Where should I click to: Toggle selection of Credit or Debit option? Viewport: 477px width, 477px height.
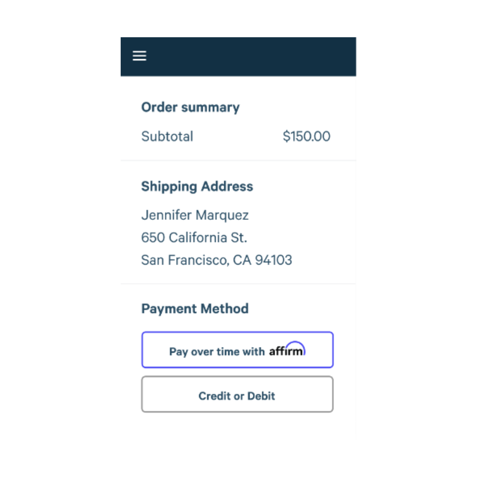click(238, 395)
